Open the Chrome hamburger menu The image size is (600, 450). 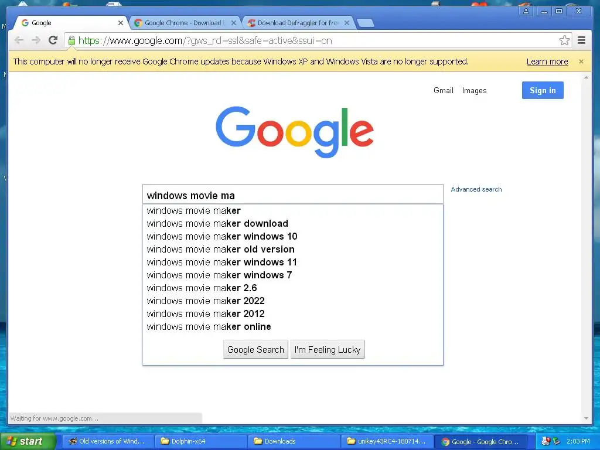click(582, 40)
